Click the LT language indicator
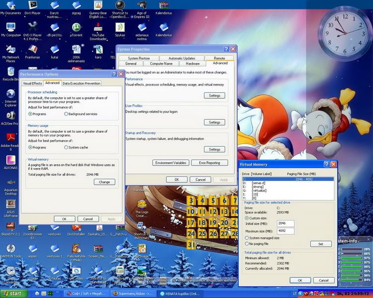Viewport: 373px width, 298px height. click(x=295, y=294)
